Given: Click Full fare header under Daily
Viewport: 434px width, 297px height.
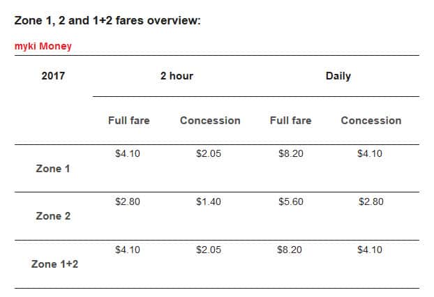Looking at the screenshot, I should coord(290,121).
